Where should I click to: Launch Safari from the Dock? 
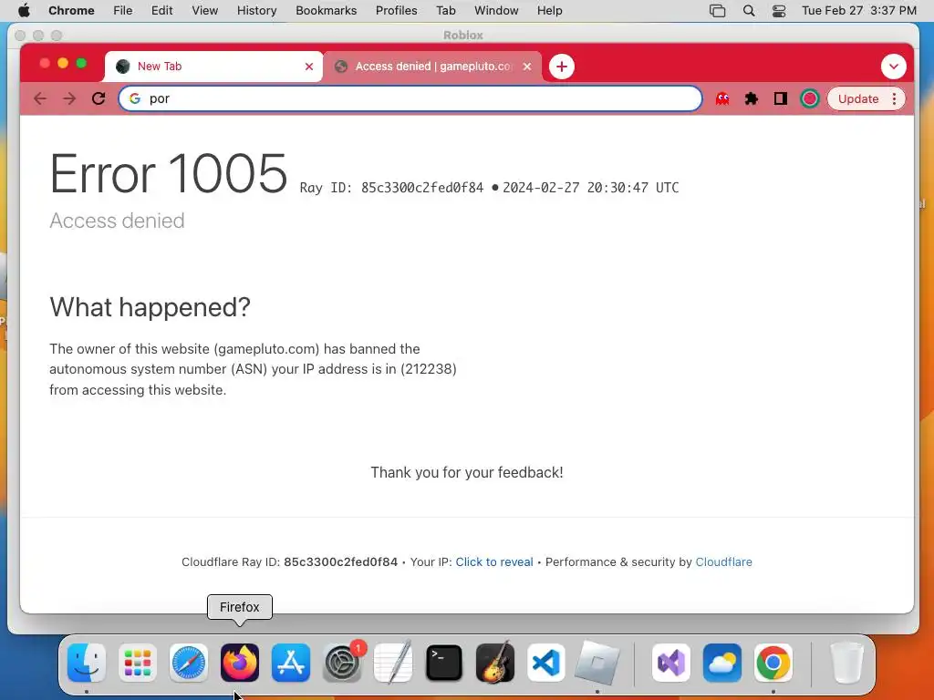point(189,663)
